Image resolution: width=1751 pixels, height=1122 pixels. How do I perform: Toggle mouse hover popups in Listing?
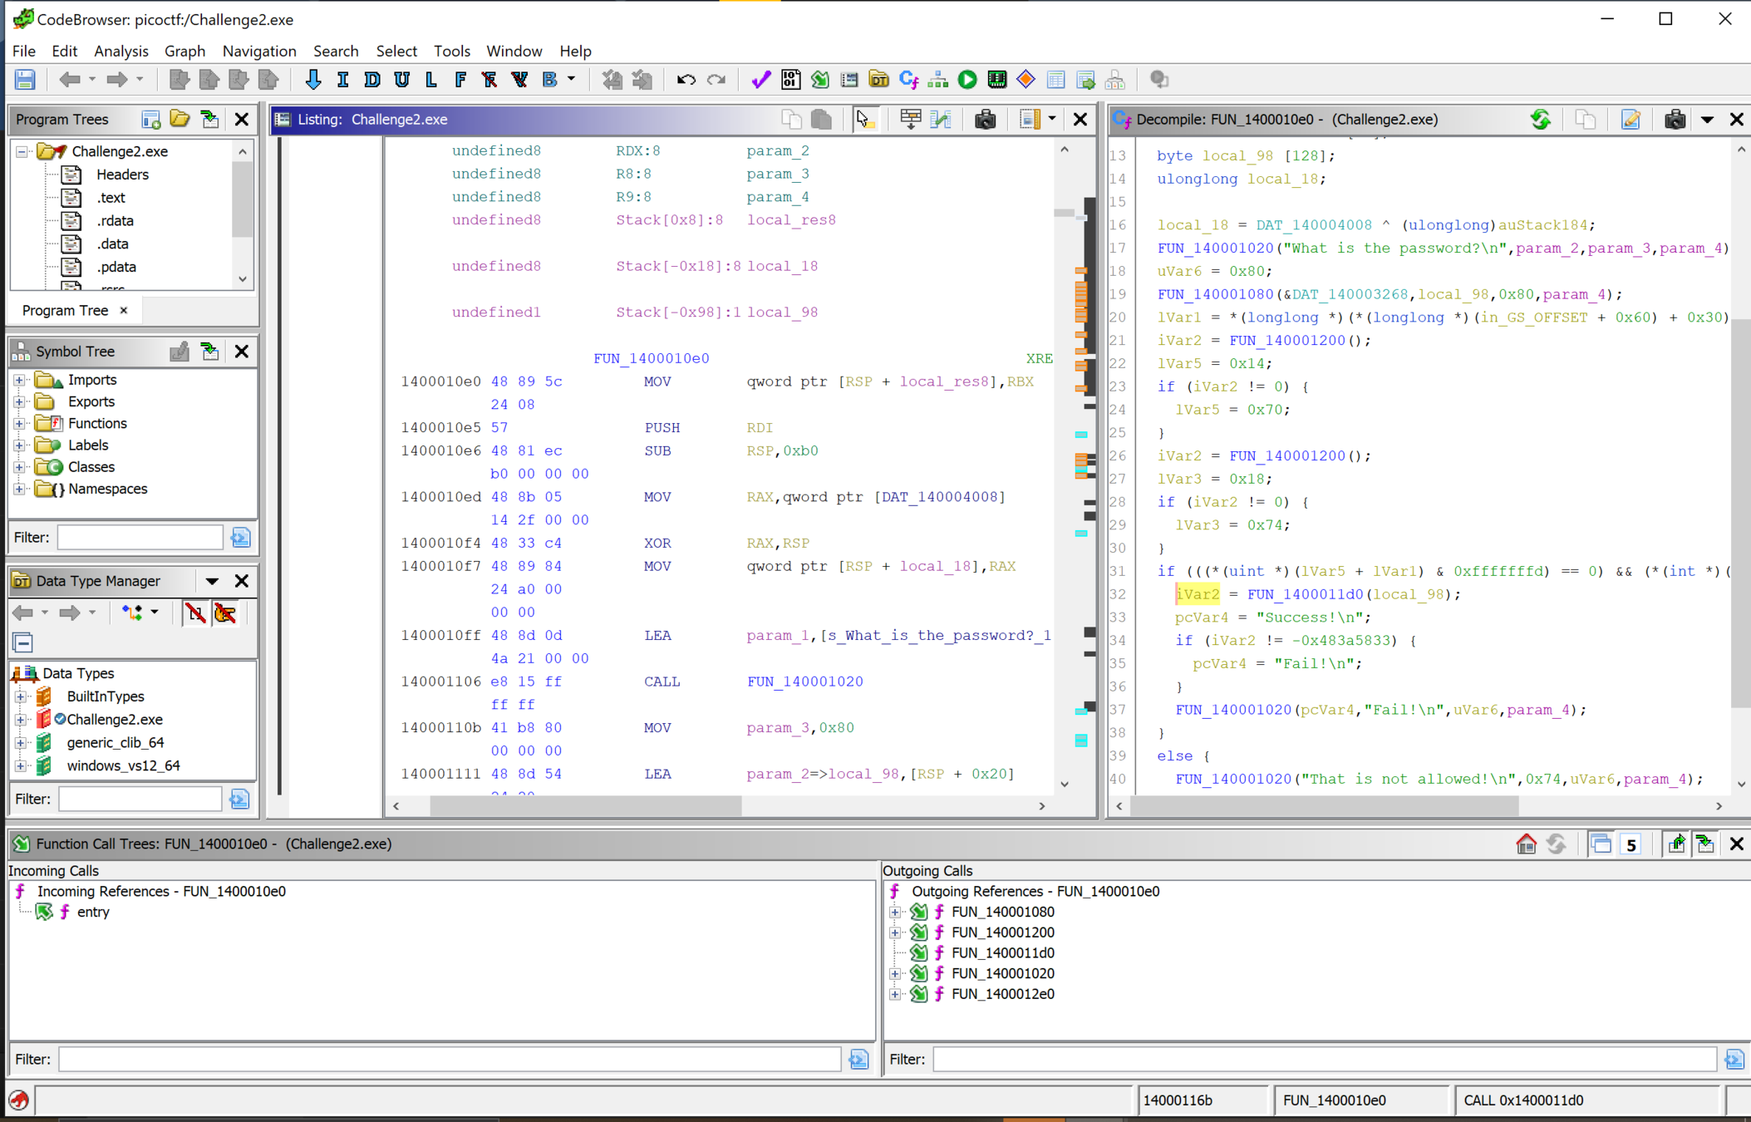[863, 120]
